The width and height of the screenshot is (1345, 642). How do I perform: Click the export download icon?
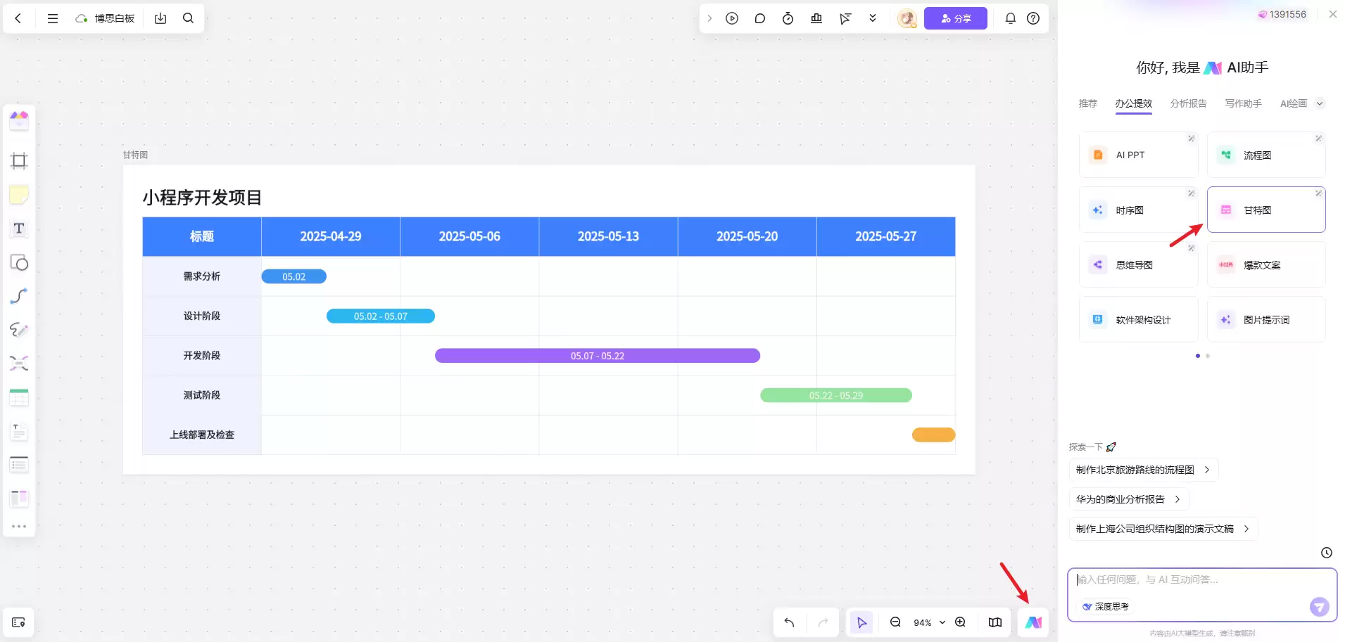pos(160,18)
